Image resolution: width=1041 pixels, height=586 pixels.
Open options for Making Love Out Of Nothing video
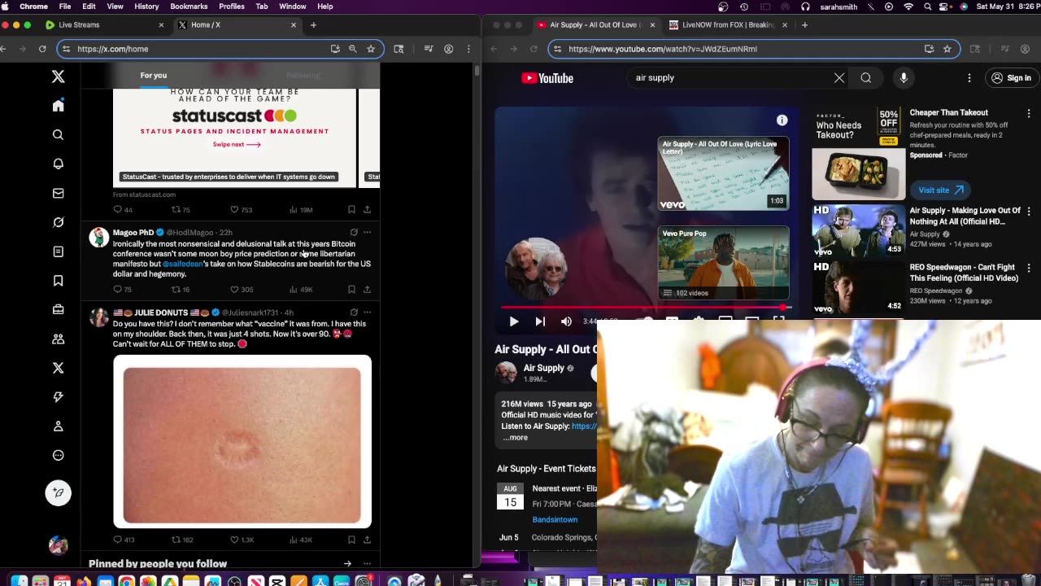[x=1029, y=212]
